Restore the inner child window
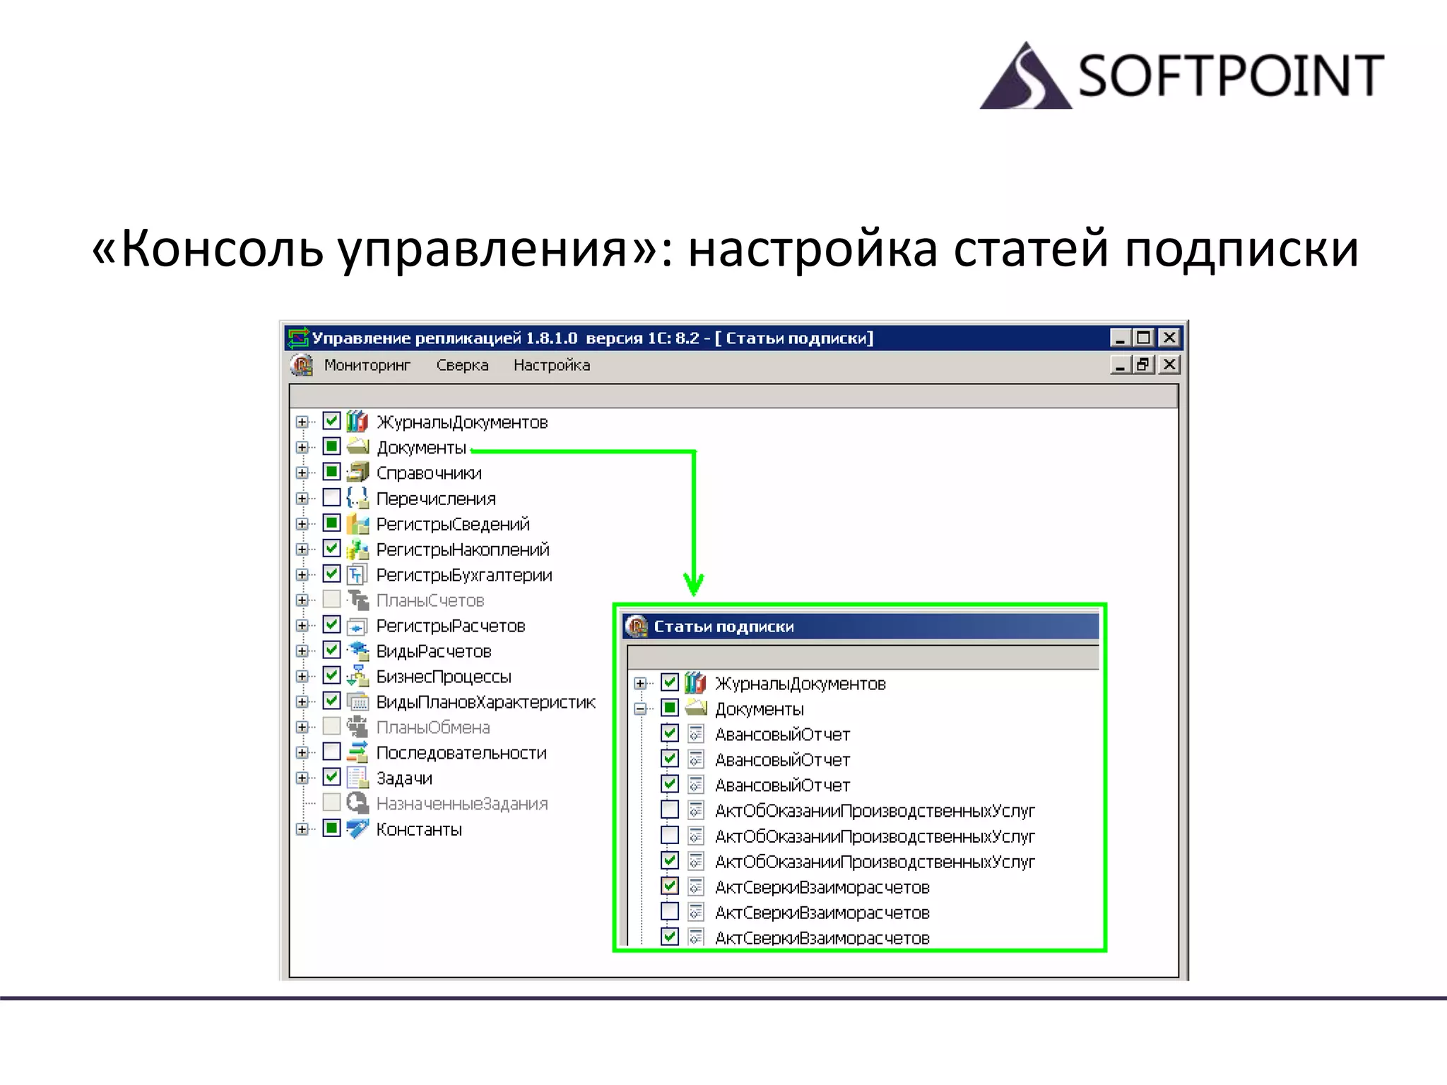1447x1085 pixels. coord(1143,364)
